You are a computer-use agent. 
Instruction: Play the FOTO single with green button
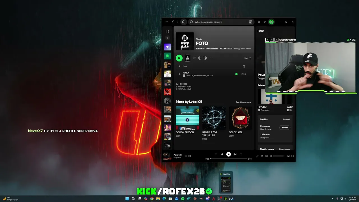[x=179, y=58]
